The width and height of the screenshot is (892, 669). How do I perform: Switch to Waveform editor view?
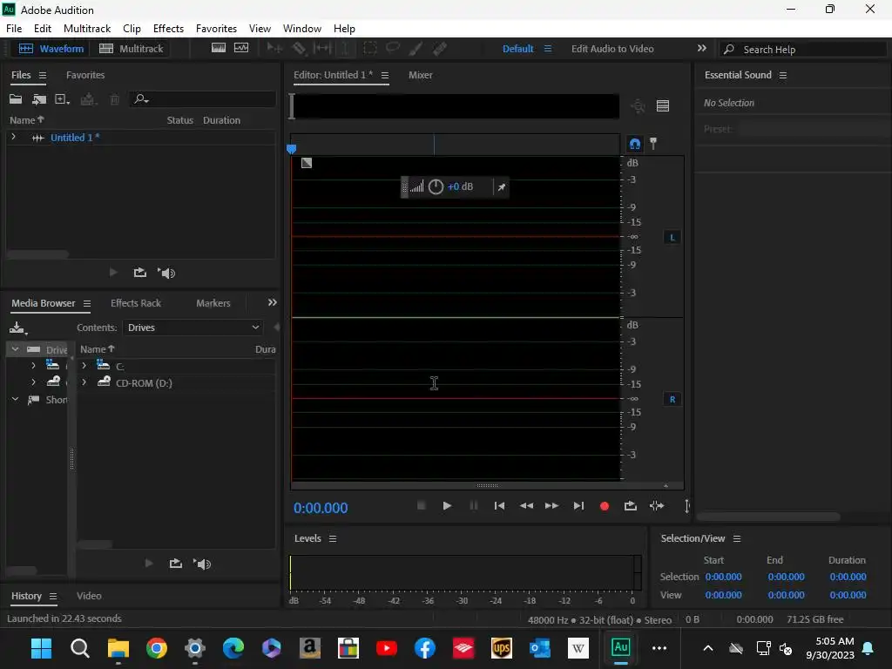[51, 49]
